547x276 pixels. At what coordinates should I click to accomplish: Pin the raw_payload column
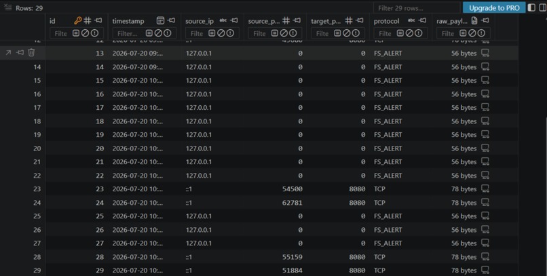tap(485, 20)
